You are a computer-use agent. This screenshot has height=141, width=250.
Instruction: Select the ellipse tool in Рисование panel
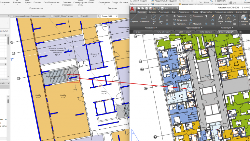[x=167, y=20]
